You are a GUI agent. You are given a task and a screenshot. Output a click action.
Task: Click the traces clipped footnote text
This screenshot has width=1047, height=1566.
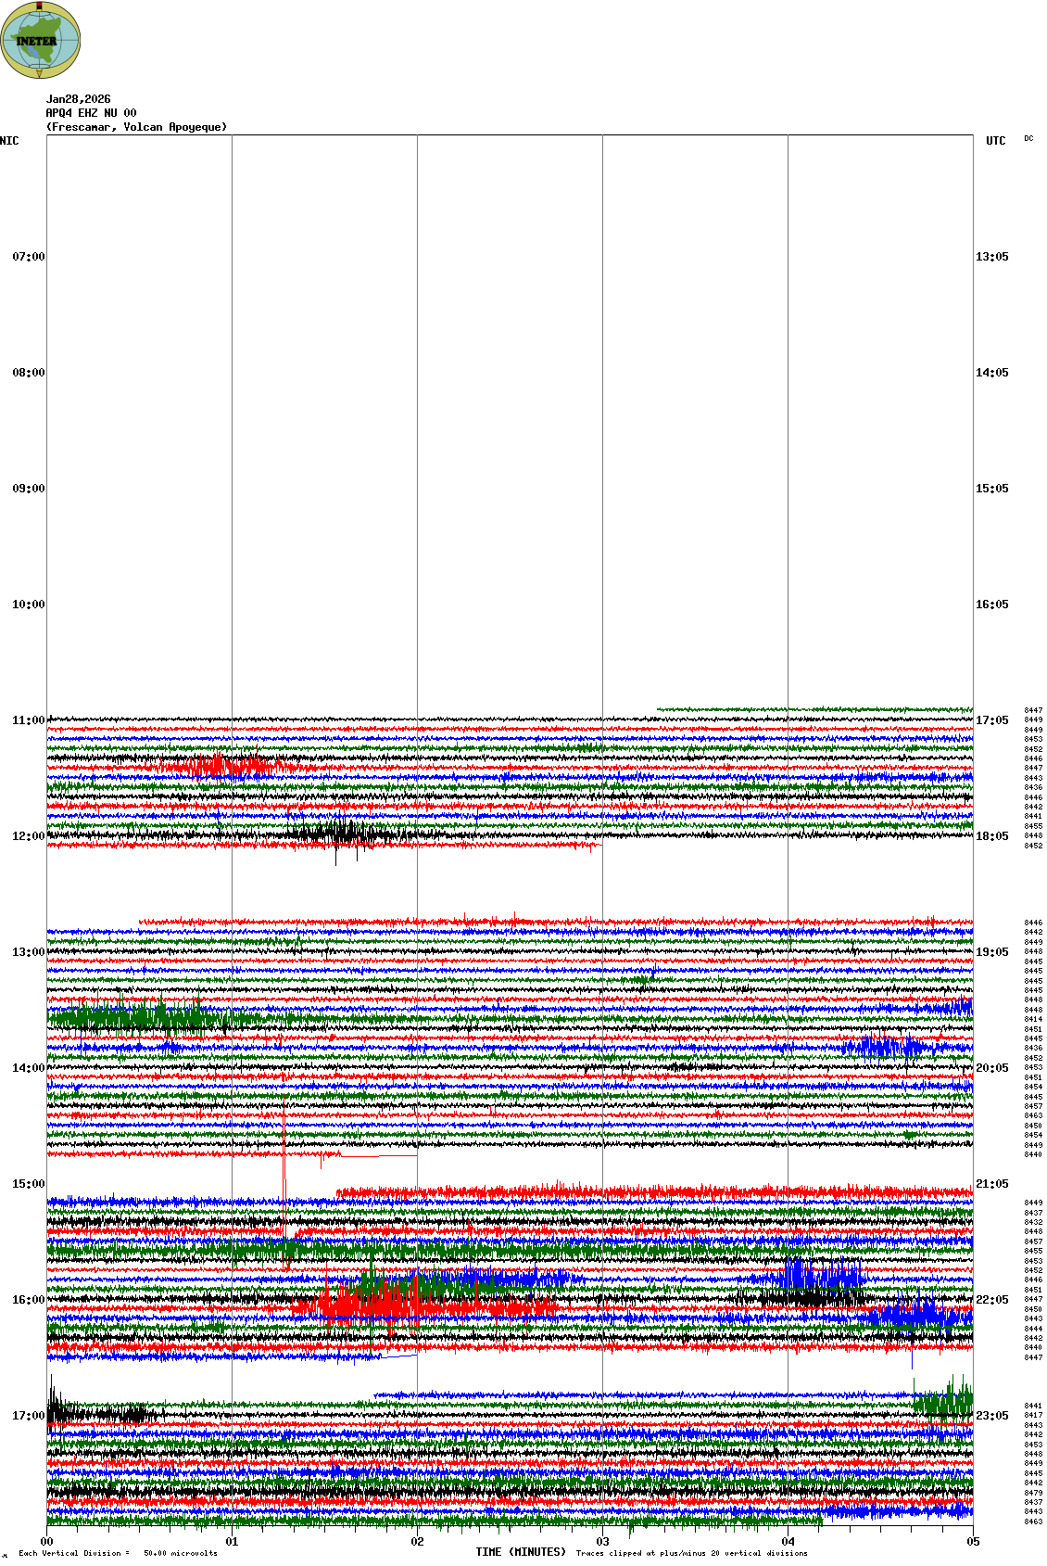click(x=691, y=1553)
